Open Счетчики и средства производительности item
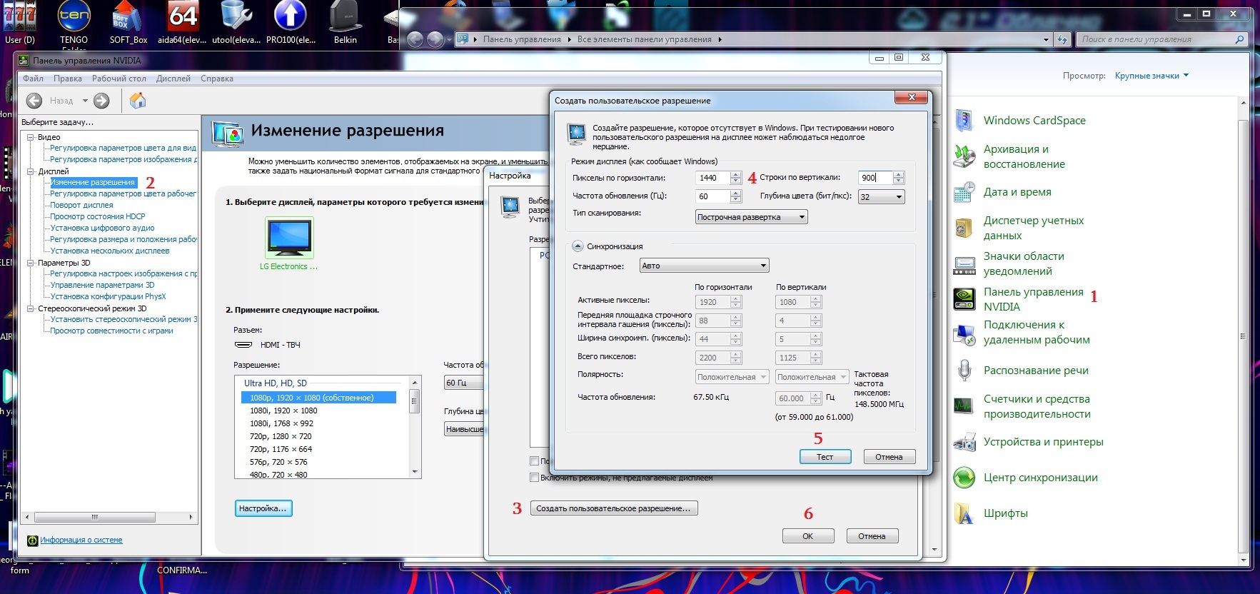 [1036, 406]
